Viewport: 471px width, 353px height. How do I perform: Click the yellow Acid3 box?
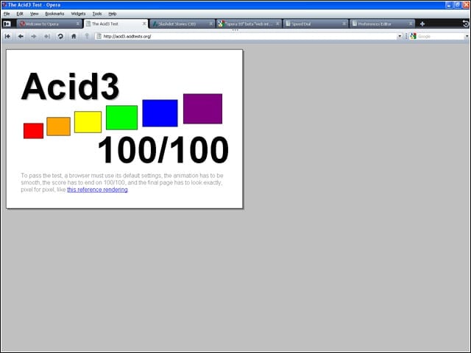pyautogui.click(x=88, y=122)
